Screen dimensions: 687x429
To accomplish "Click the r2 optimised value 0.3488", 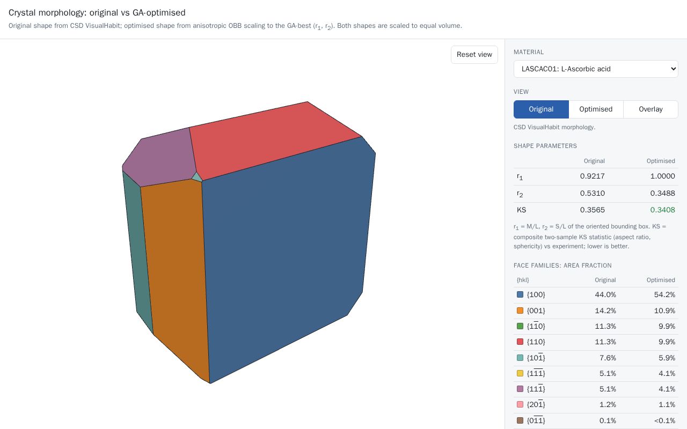I will [x=662, y=193].
